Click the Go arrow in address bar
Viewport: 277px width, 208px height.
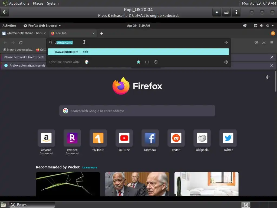226,43
